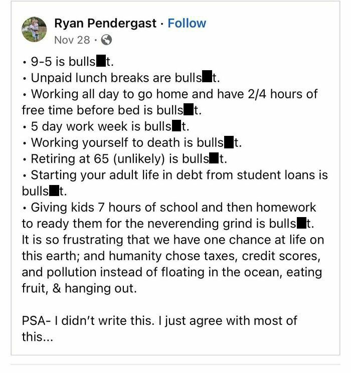Image resolution: width=351 pixels, height=373 pixels.
Task: Follow Ryan Pendergast
Action: coord(187,23)
